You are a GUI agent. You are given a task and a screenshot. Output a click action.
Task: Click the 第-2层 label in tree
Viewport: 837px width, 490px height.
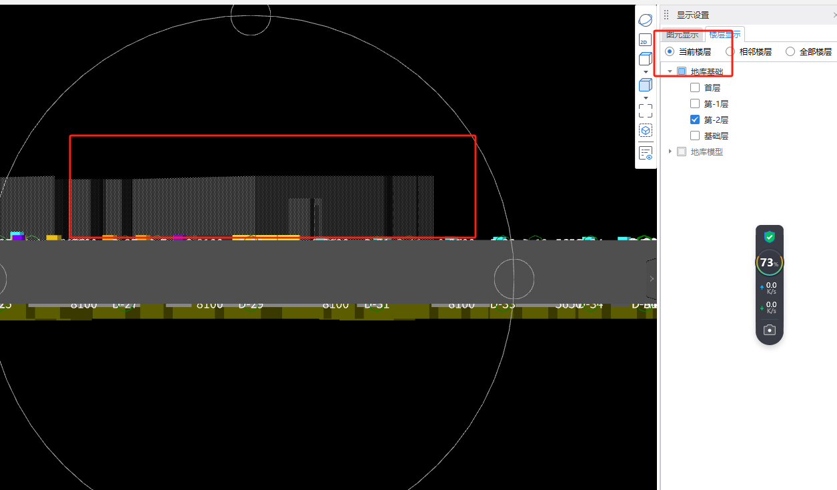pyautogui.click(x=716, y=119)
